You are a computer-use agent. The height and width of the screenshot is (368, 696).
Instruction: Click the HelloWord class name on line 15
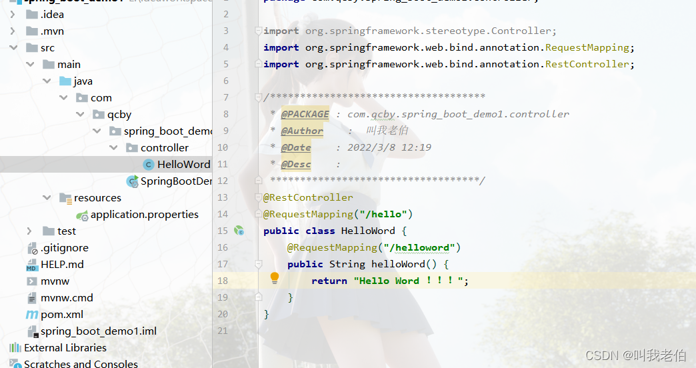[x=368, y=231]
